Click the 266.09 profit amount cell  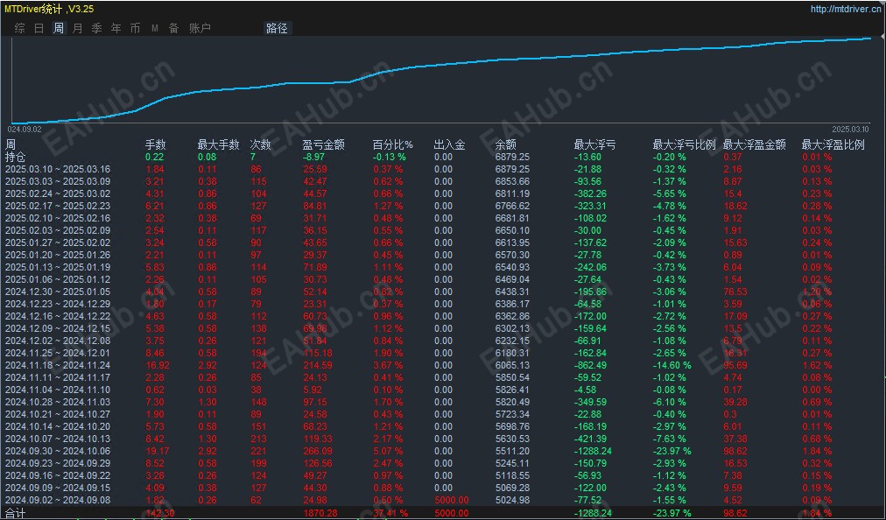317,451
